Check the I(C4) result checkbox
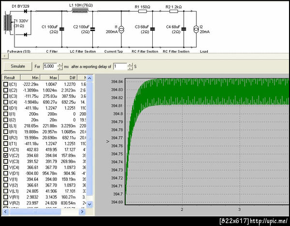 tap(6, 102)
